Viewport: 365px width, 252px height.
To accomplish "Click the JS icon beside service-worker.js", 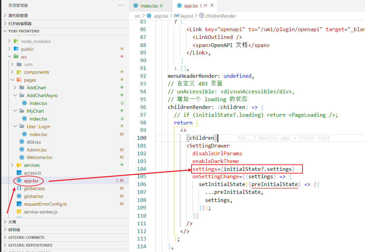I will click(19, 212).
